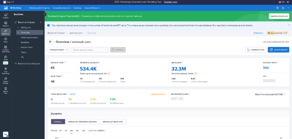Select the Overview sidebar item
This screenshot has width=292, height=139.
[30, 33]
